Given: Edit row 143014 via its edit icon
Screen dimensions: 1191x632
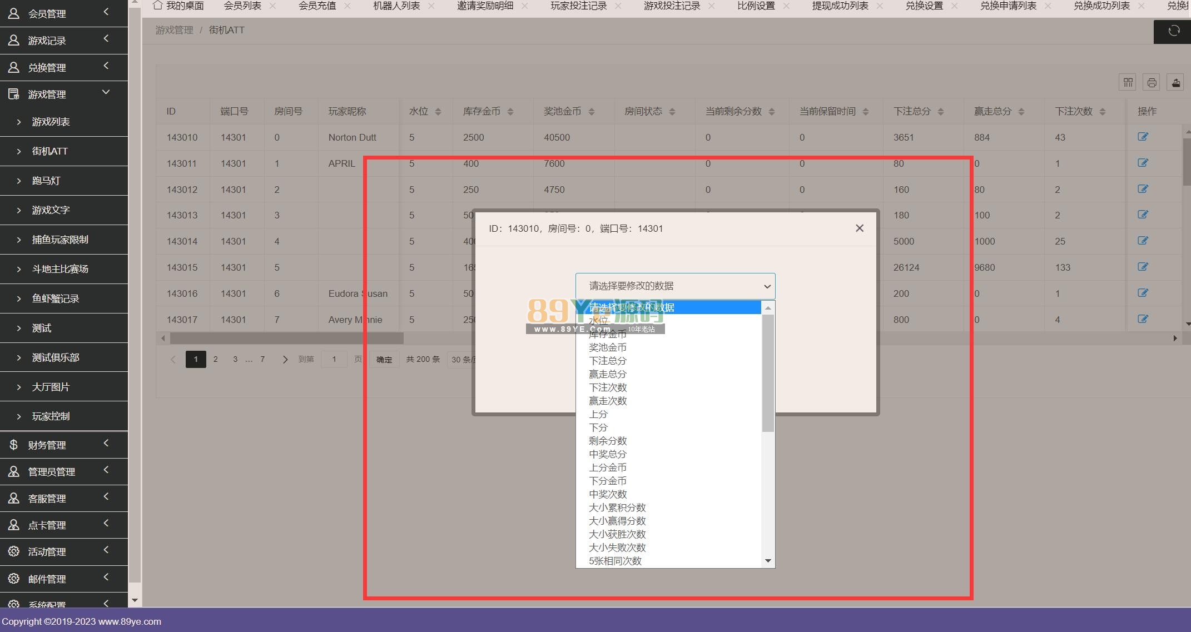Looking at the screenshot, I should point(1143,241).
